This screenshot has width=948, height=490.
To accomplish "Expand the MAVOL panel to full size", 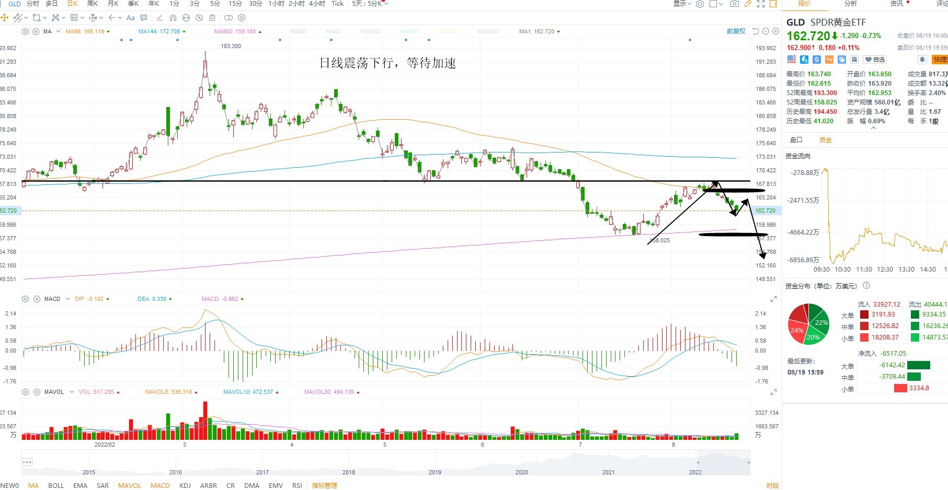I will (773, 392).
